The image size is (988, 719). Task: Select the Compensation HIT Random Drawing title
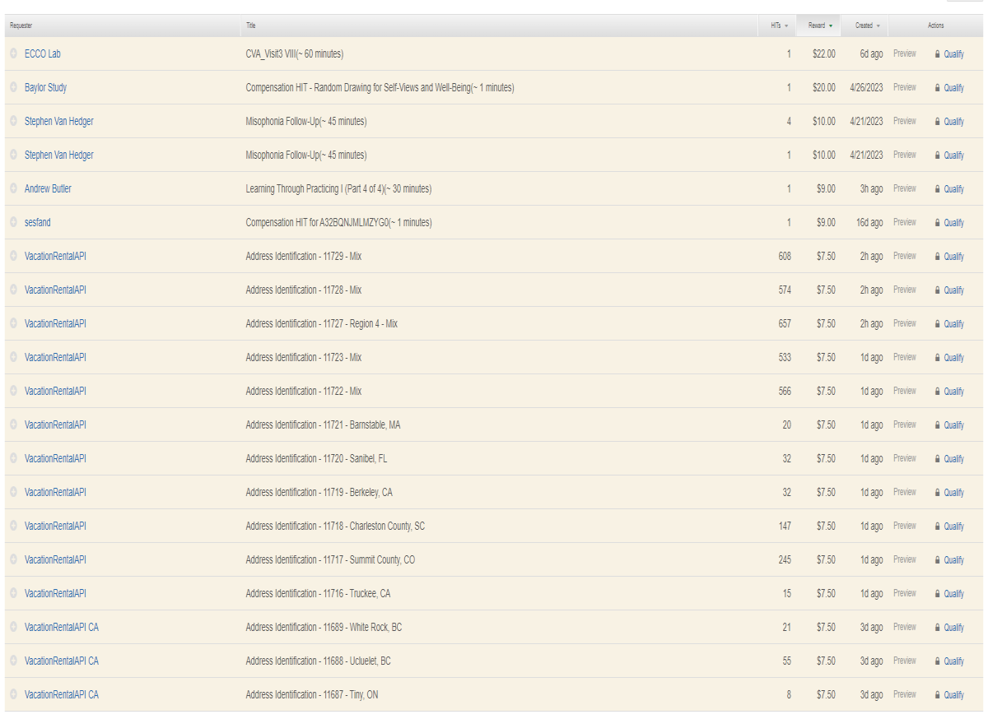coord(380,87)
